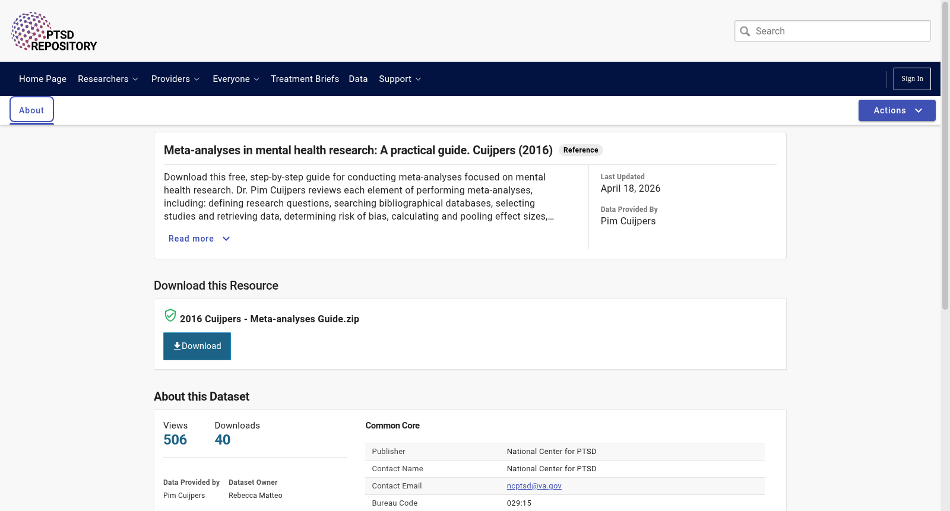Click the search magnifier icon
The width and height of the screenshot is (950, 511).
coord(745,31)
